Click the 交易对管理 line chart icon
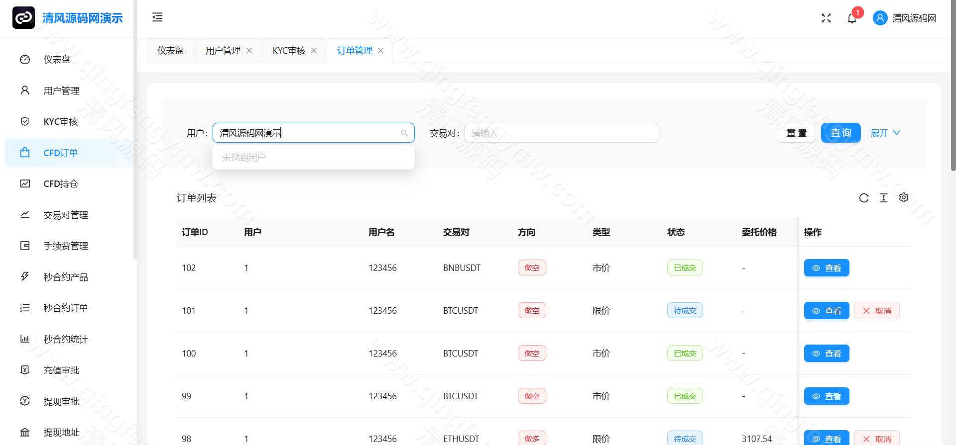Viewport: 956px width, 445px height. pos(25,215)
